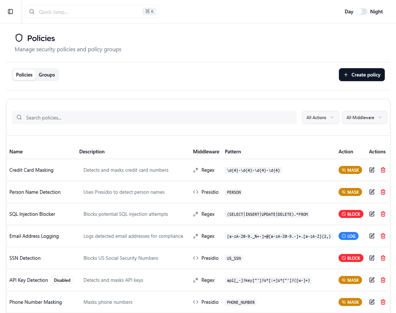Delete the SSN Detection policy
This screenshot has width=396, height=313.
[x=383, y=258]
